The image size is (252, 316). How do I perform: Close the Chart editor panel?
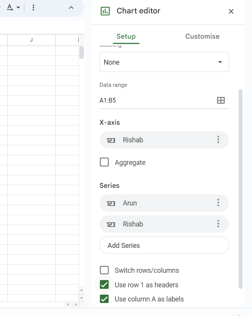pyautogui.click(x=231, y=11)
